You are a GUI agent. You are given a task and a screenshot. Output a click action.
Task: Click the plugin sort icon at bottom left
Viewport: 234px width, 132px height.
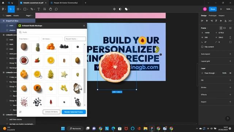20,112
